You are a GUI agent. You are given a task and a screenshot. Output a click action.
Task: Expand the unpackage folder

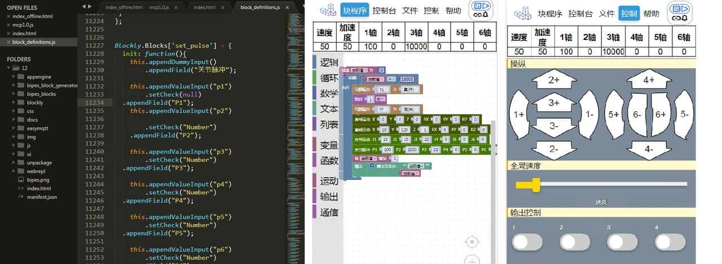(x=14, y=162)
